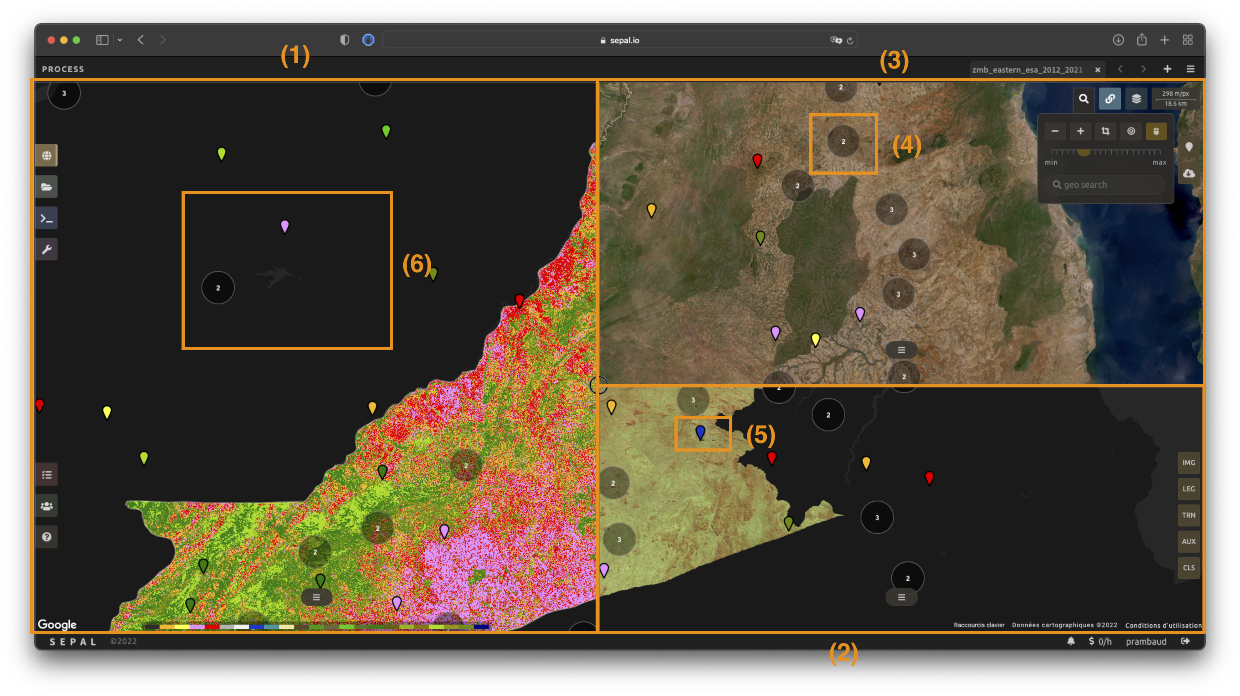Open the tasks list icon

46,475
